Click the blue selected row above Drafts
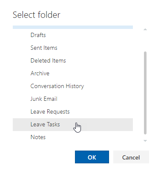Viewport: 161px width, 171px height. coord(73,27)
